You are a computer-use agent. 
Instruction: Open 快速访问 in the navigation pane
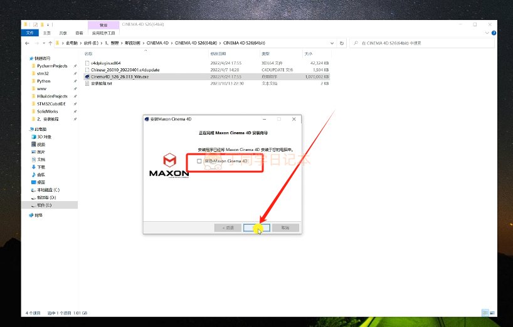[x=42, y=58]
